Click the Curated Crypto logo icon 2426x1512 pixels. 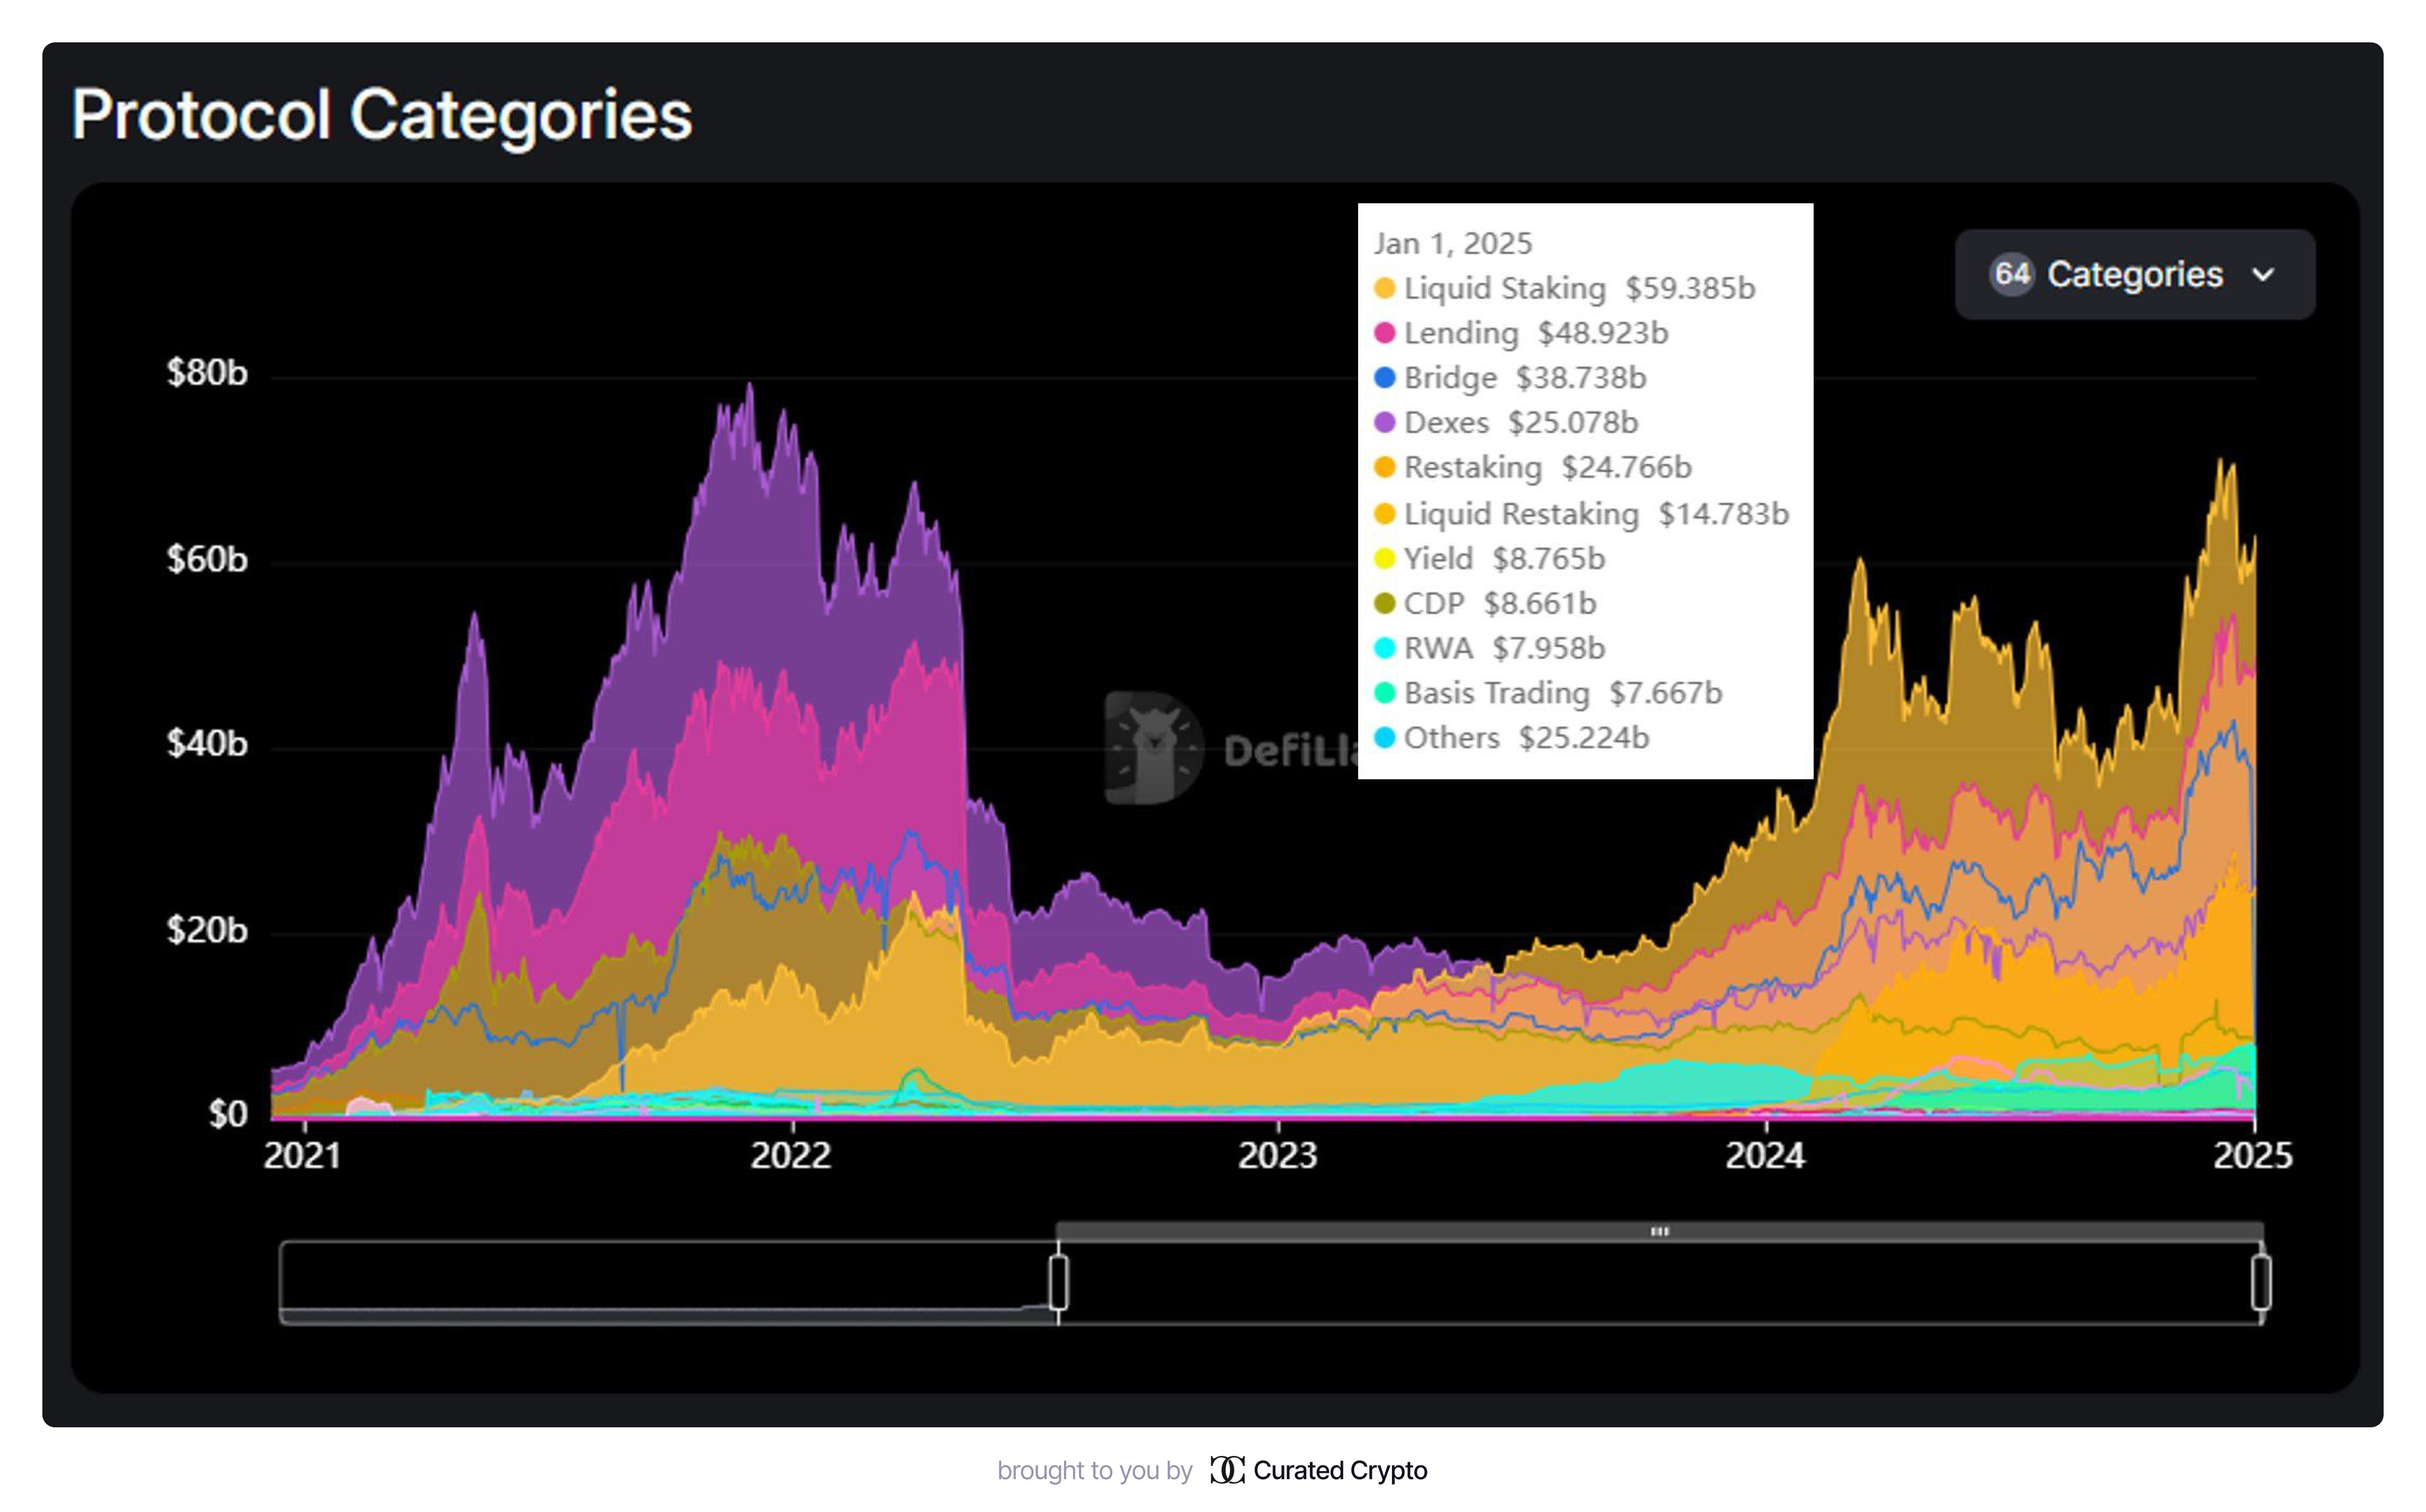click(1226, 1469)
